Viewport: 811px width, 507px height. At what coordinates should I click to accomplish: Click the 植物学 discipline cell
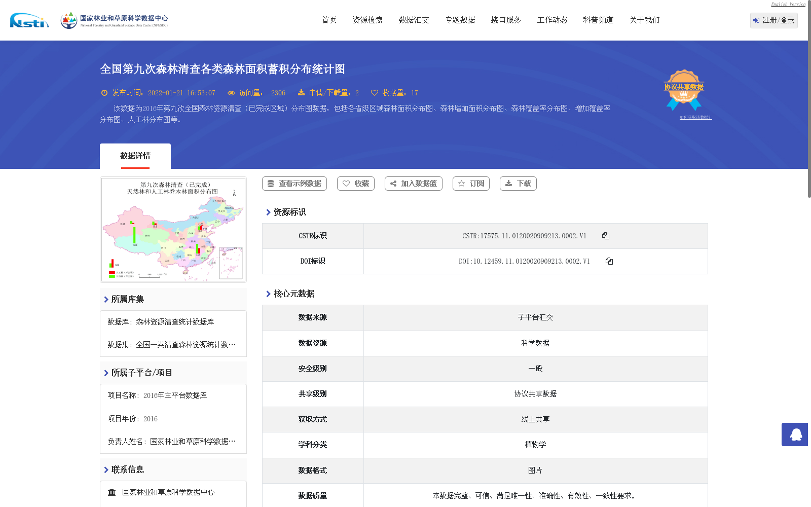coord(535,445)
